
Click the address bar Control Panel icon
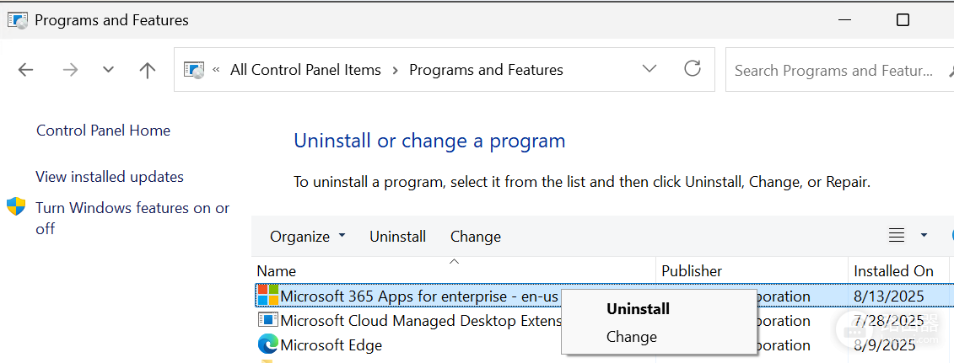(x=193, y=70)
